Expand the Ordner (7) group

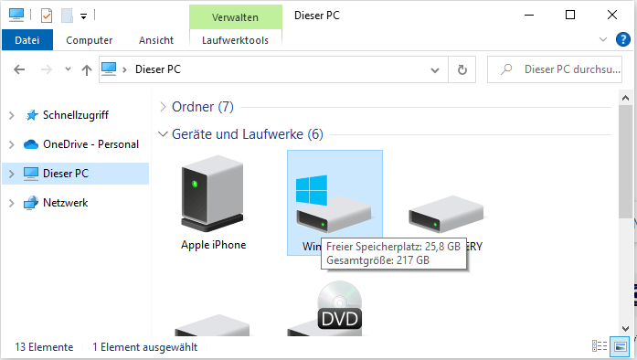click(x=163, y=107)
